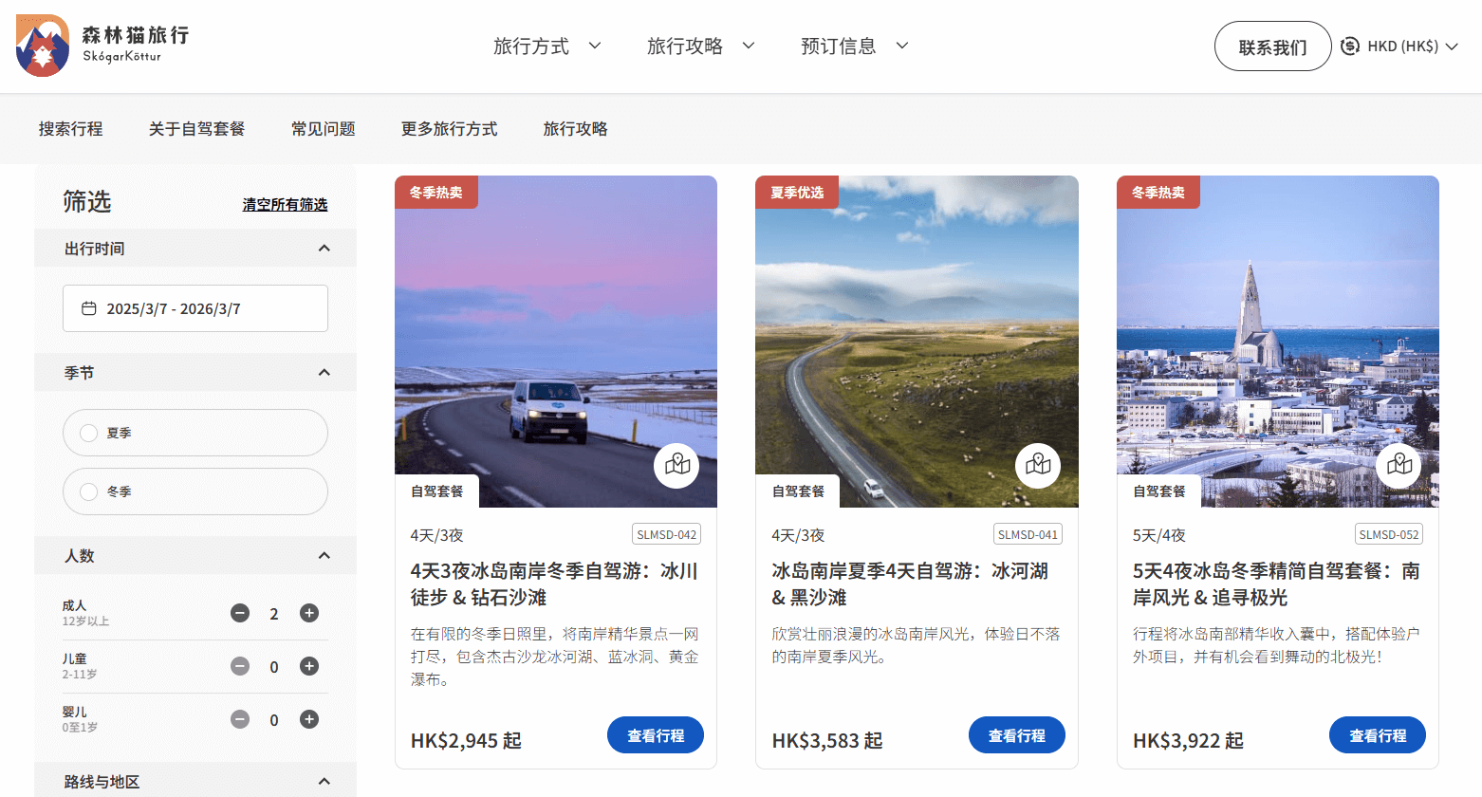Add one child with plus icon

309,666
